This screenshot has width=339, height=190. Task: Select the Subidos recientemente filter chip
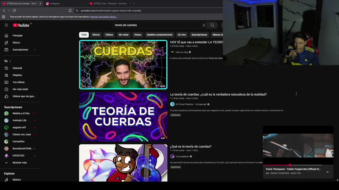(x=159, y=35)
